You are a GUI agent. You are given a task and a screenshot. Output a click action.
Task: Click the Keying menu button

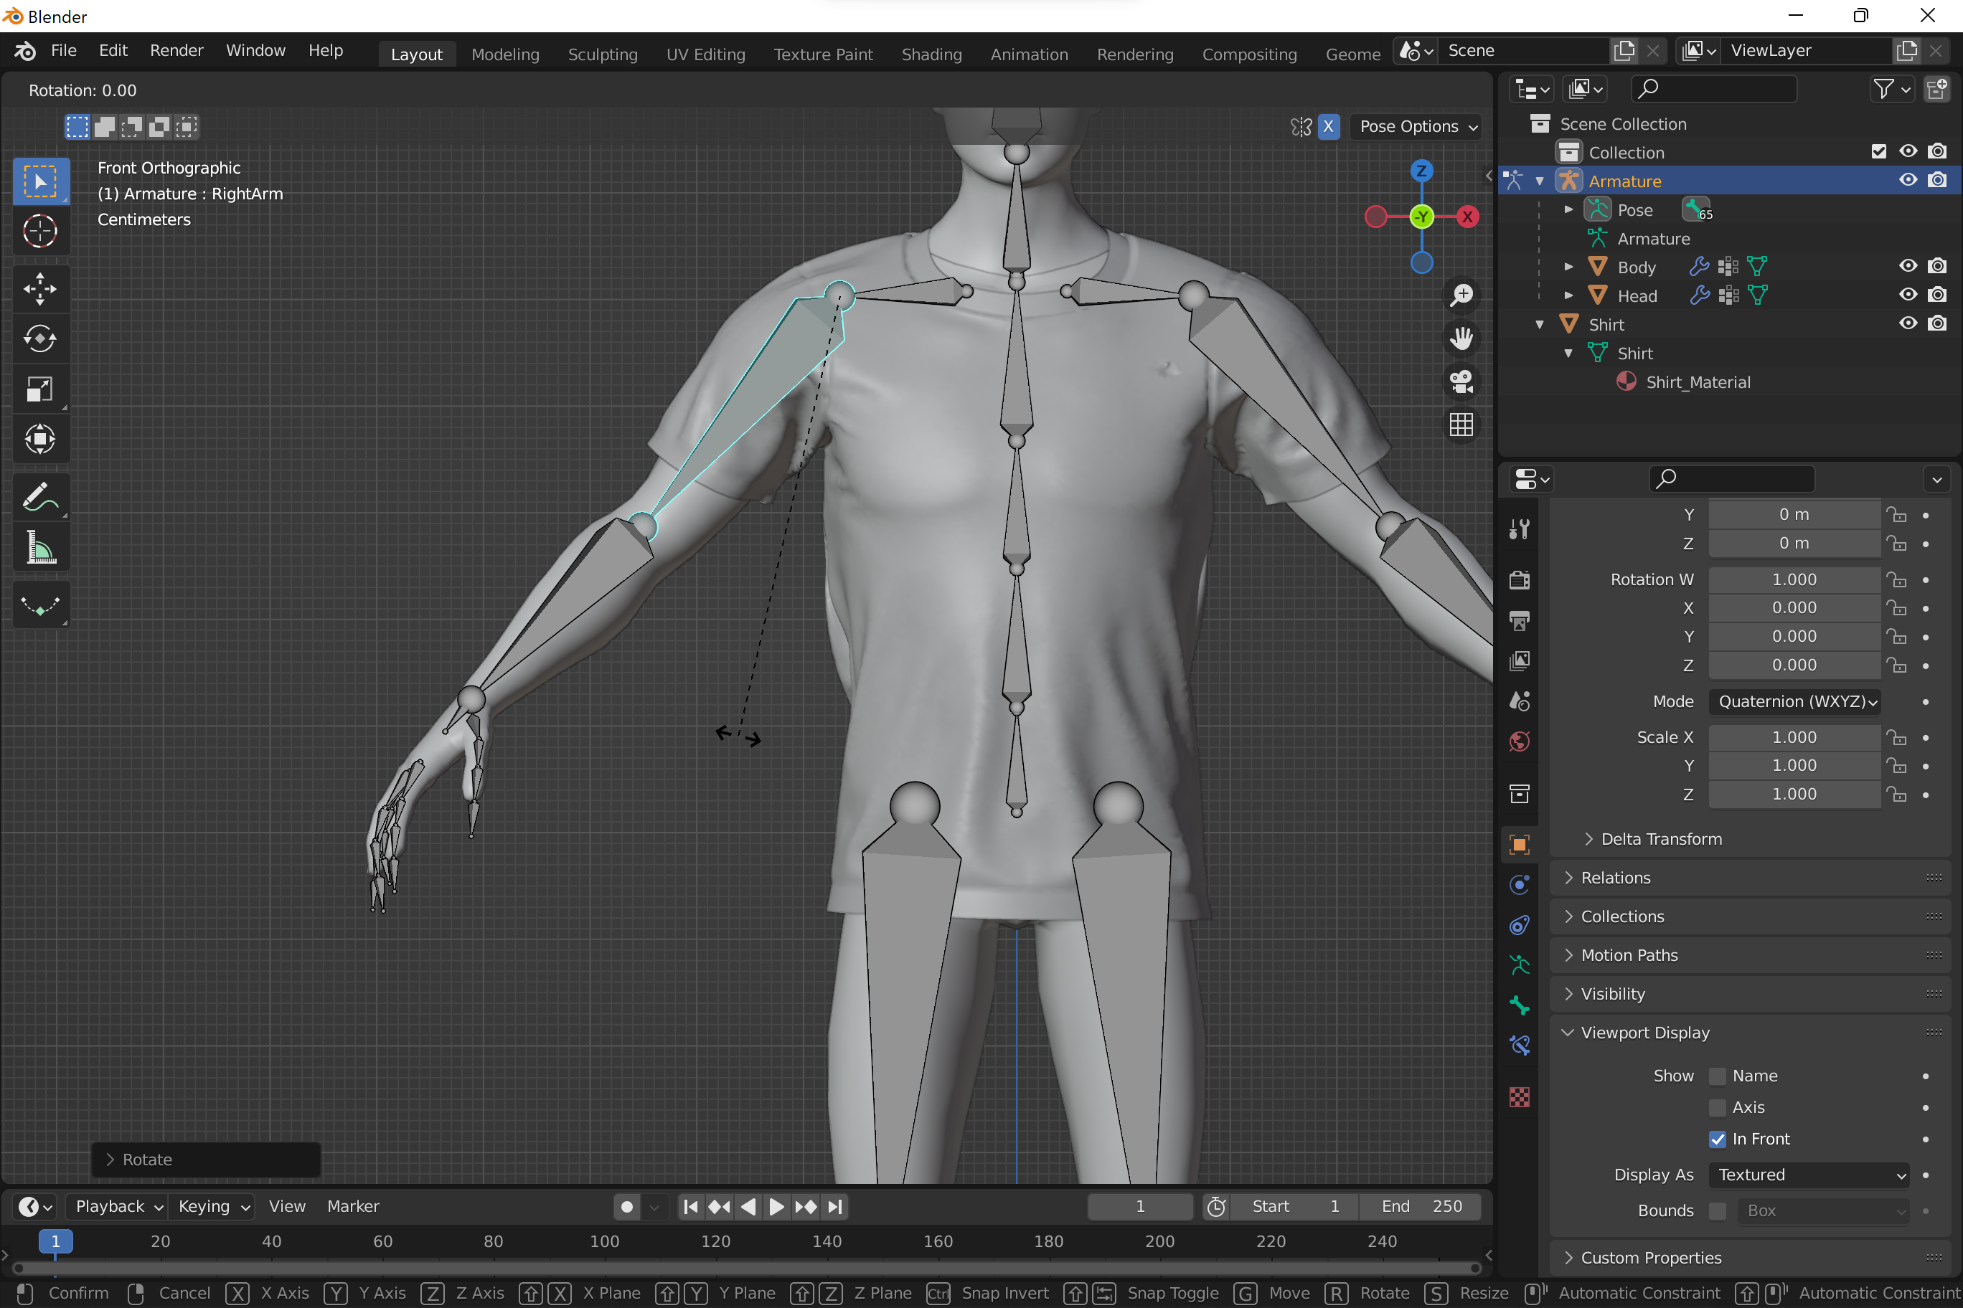(213, 1206)
